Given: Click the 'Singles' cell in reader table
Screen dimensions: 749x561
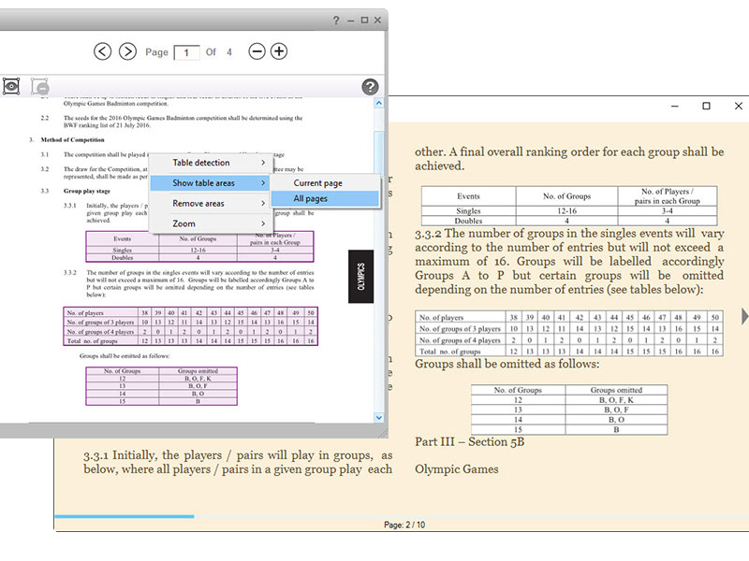Looking at the screenshot, I should click(469, 211).
